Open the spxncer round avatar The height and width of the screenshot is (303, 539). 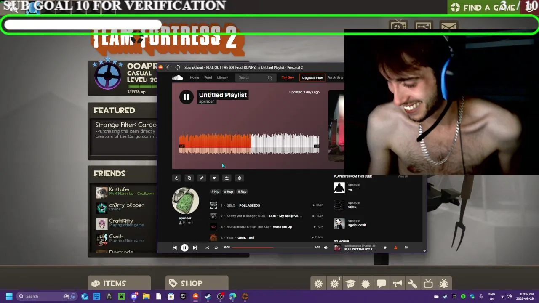pos(185,201)
